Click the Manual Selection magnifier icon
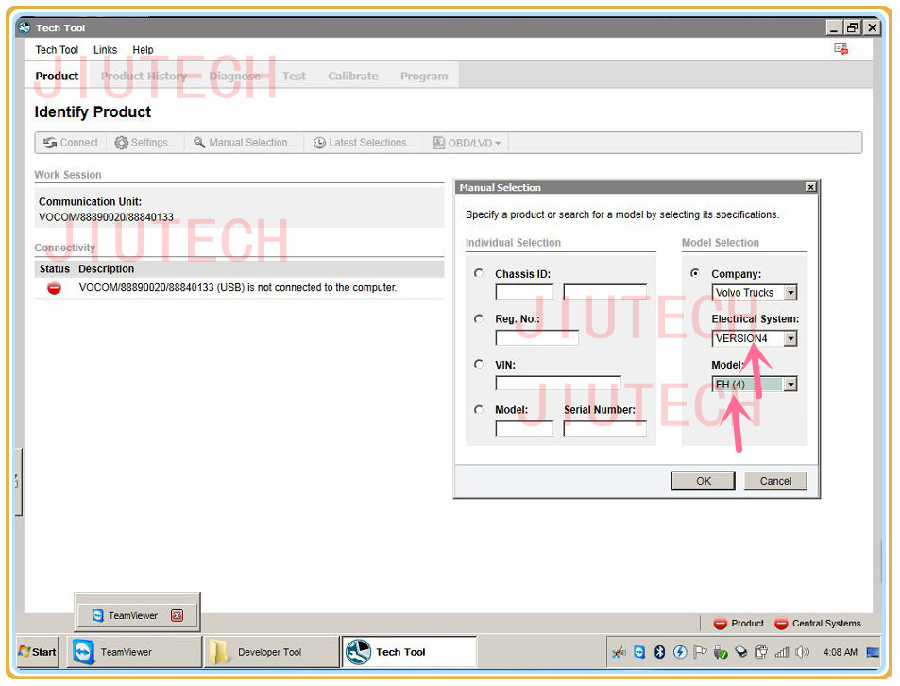The image size is (900, 686). (x=199, y=143)
